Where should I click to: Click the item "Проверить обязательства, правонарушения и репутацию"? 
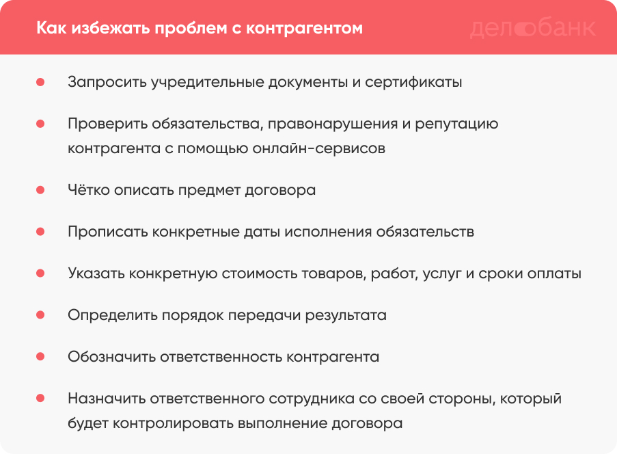pyautogui.click(x=283, y=124)
